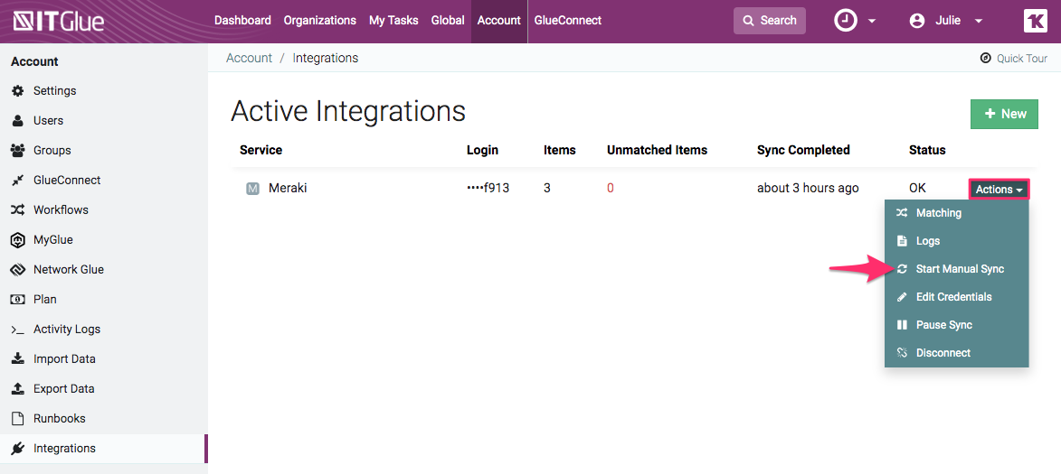Screen dimensions: 1061x474
Task: Click the Quick Tour compass icon
Action: click(985, 58)
